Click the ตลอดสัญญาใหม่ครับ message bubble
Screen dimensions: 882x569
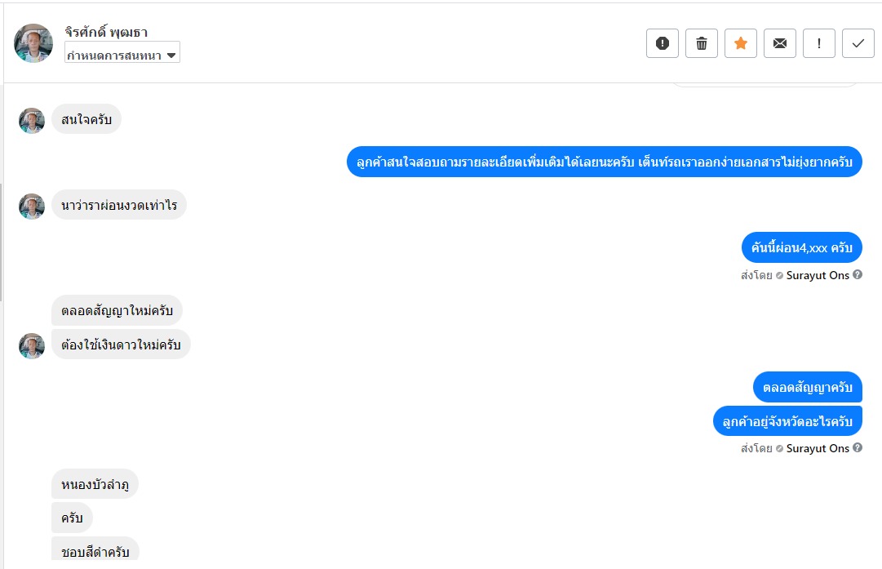(117, 311)
